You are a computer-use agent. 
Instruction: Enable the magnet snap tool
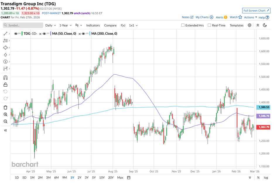point(5,78)
